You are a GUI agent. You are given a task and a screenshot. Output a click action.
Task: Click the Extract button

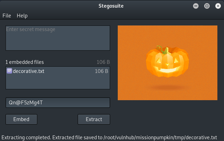pyautogui.click(x=94, y=119)
